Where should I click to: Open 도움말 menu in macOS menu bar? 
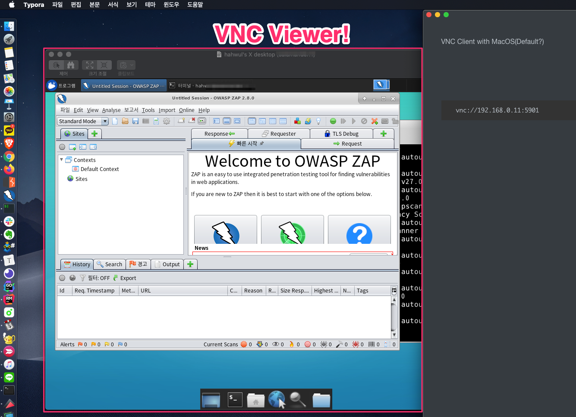tap(195, 4)
